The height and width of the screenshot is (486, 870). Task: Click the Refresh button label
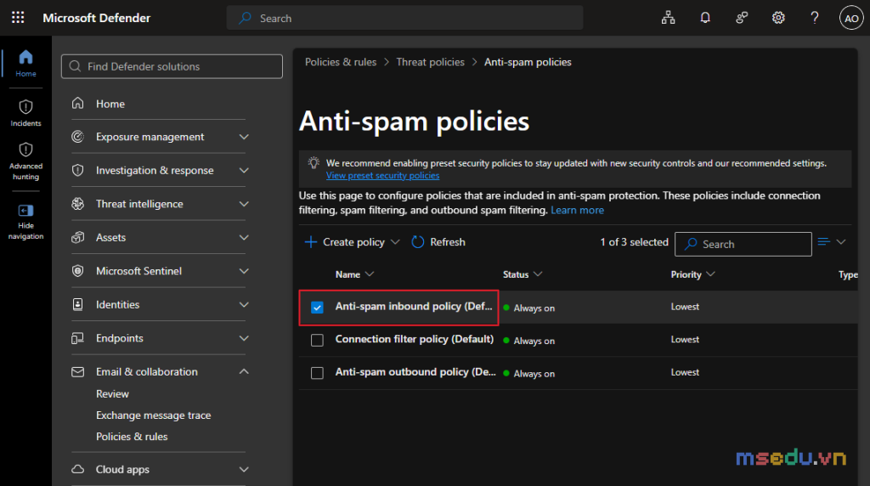pyautogui.click(x=447, y=242)
